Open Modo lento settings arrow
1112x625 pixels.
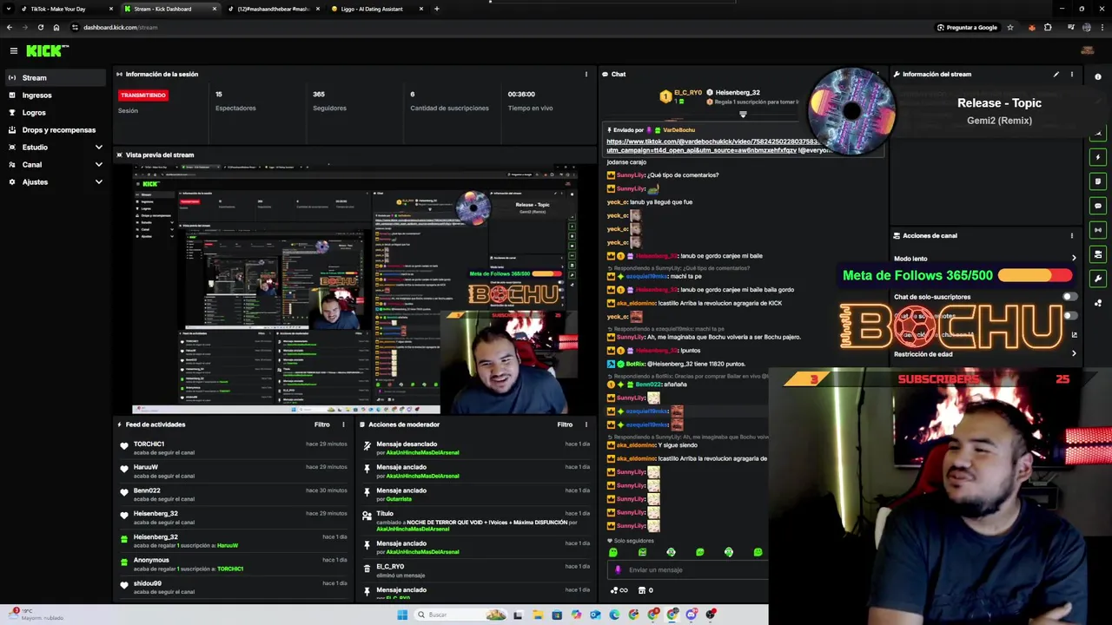coord(1073,258)
